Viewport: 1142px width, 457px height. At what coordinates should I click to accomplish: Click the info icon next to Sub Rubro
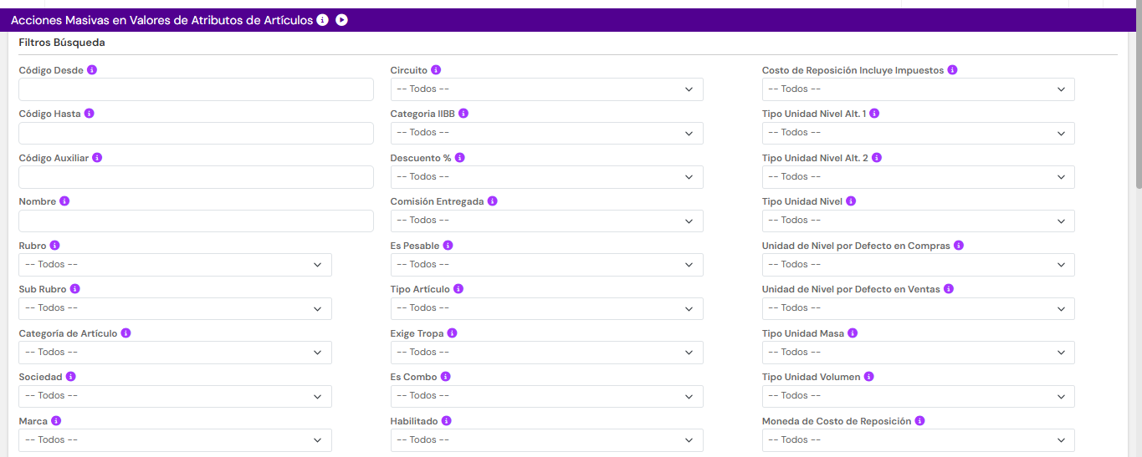point(74,289)
